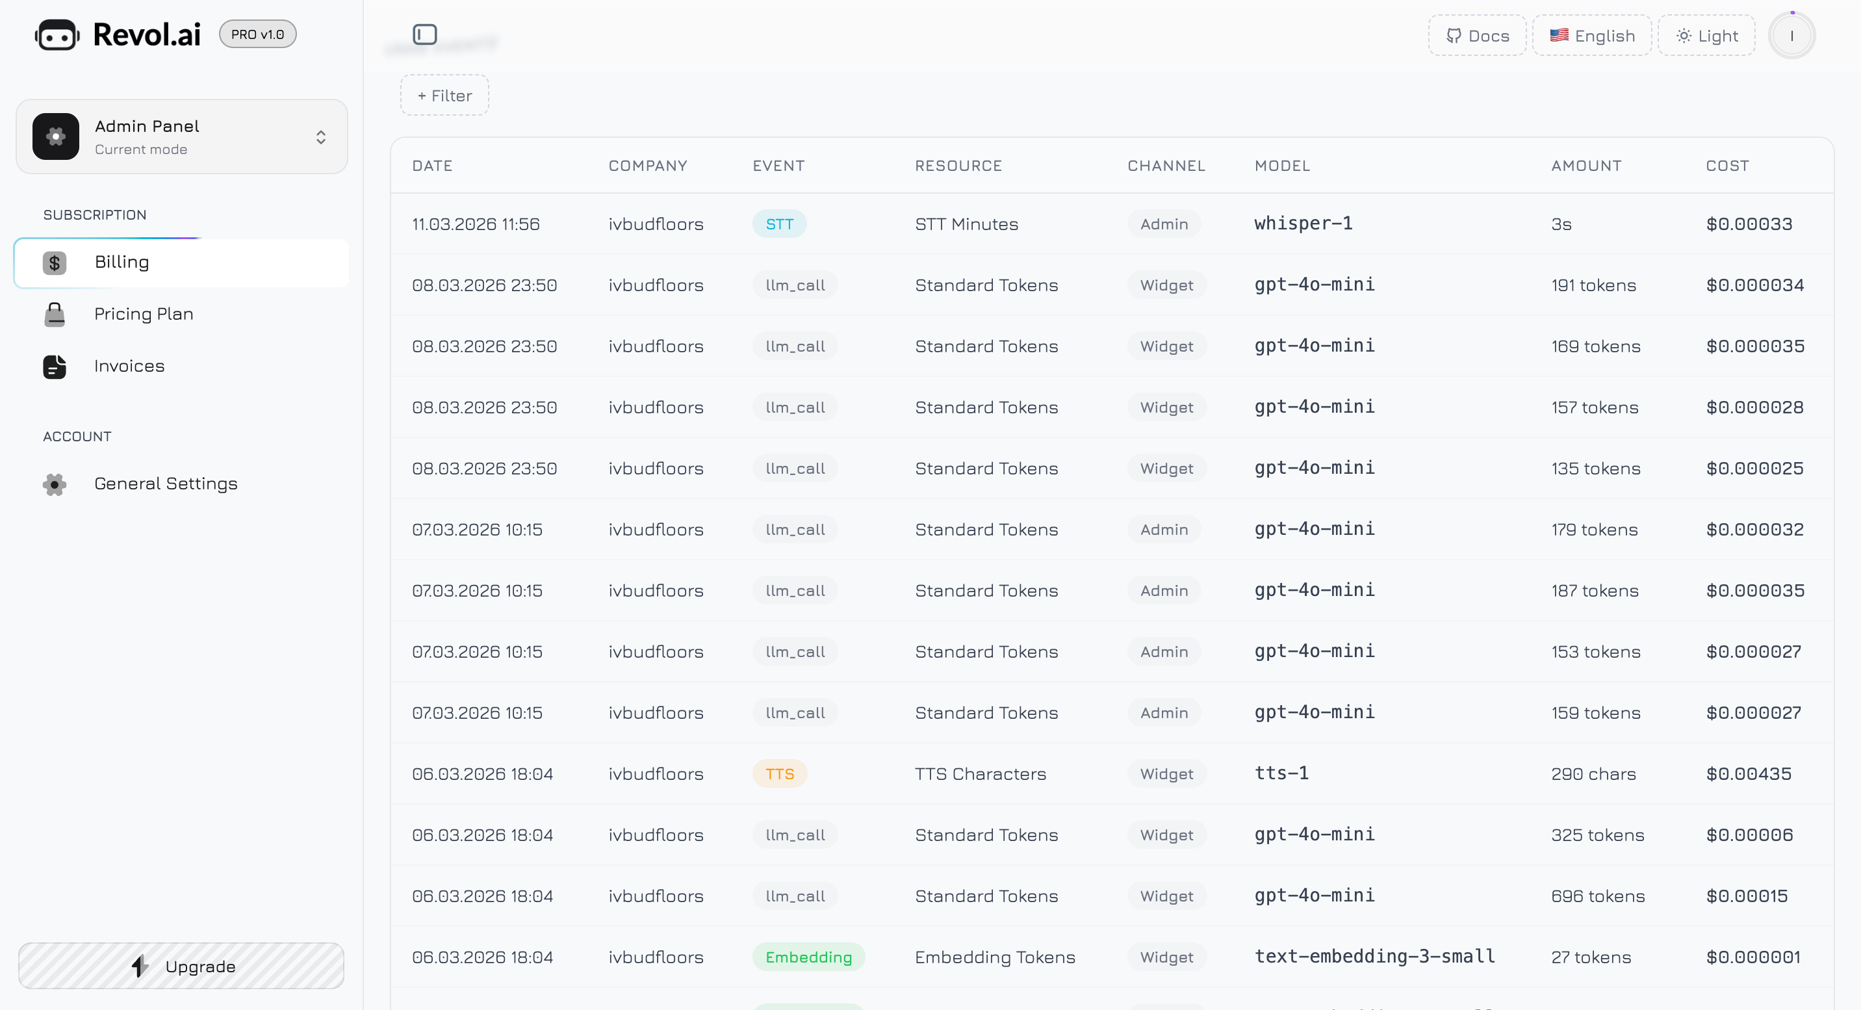1861x1010 pixels.
Task: Click the Invoices document icon
Action: [x=54, y=367]
